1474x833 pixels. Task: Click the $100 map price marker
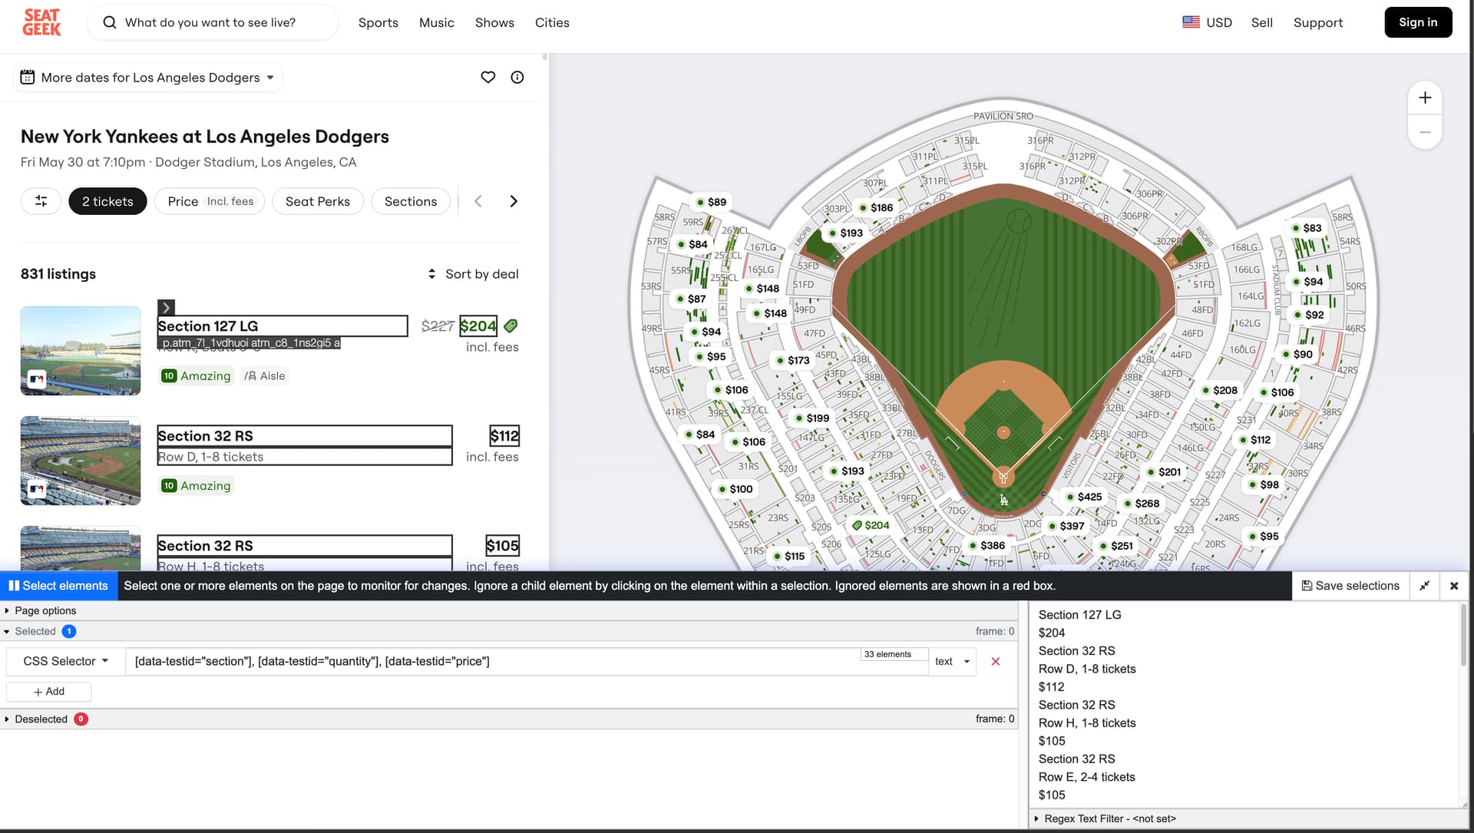point(735,489)
